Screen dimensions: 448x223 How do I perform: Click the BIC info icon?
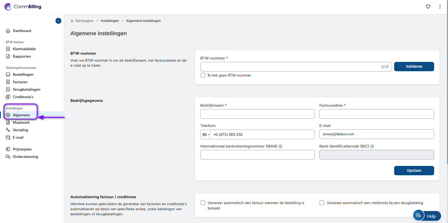click(372, 146)
